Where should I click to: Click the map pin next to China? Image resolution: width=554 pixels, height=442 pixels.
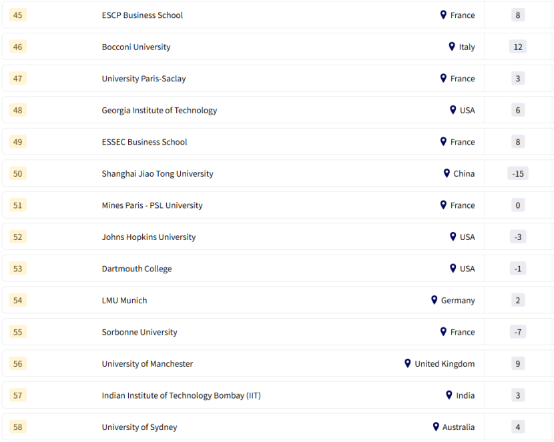coord(447,173)
